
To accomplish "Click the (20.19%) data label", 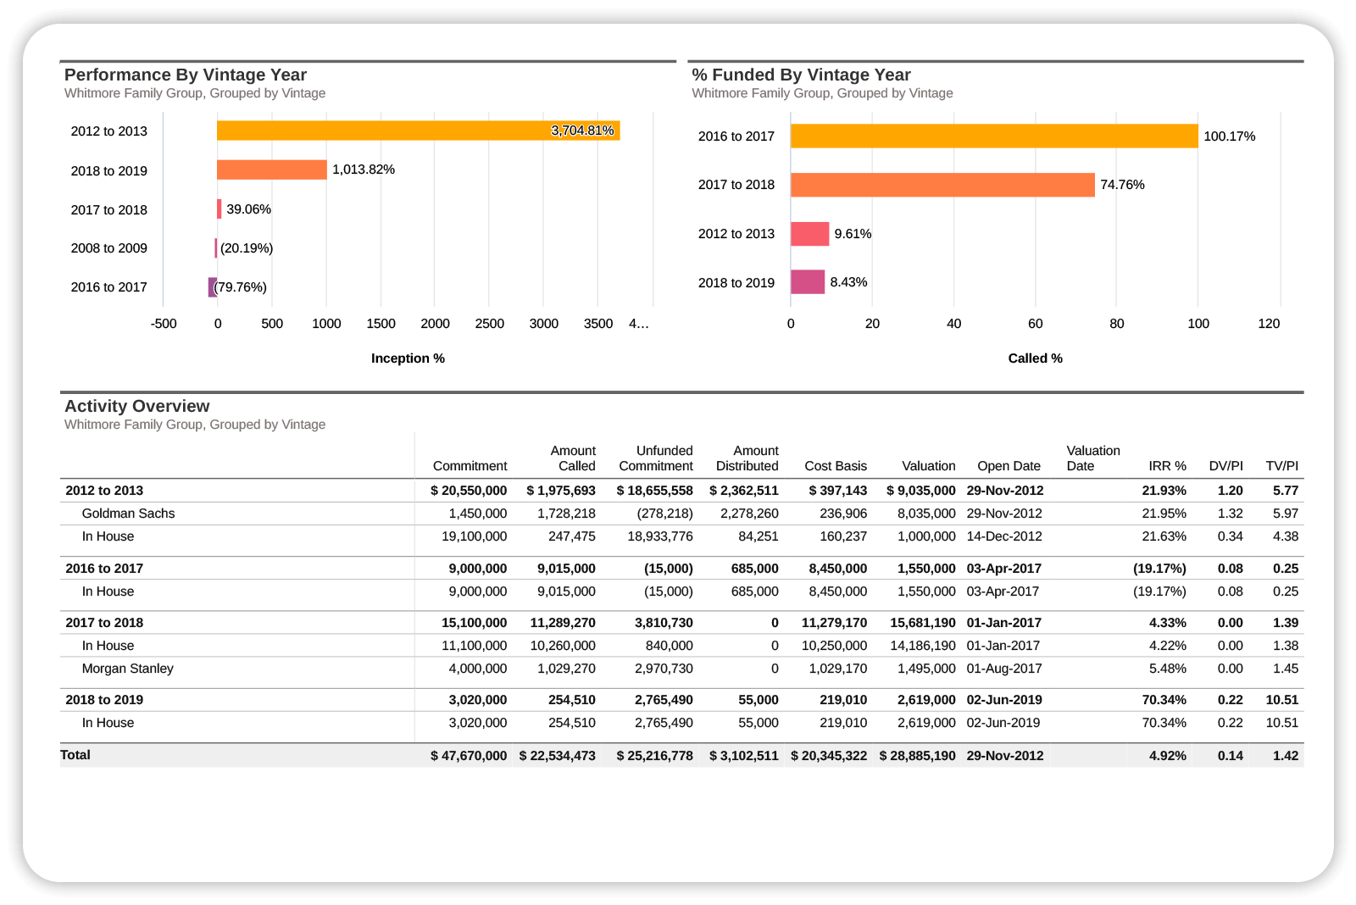I will tap(247, 248).
